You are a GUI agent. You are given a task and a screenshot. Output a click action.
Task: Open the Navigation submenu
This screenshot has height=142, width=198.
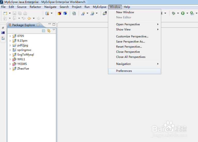[x=135, y=64]
